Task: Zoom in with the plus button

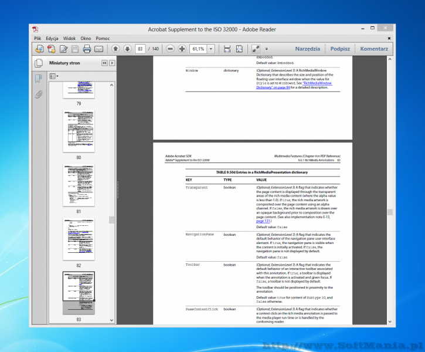Action: (x=182, y=49)
